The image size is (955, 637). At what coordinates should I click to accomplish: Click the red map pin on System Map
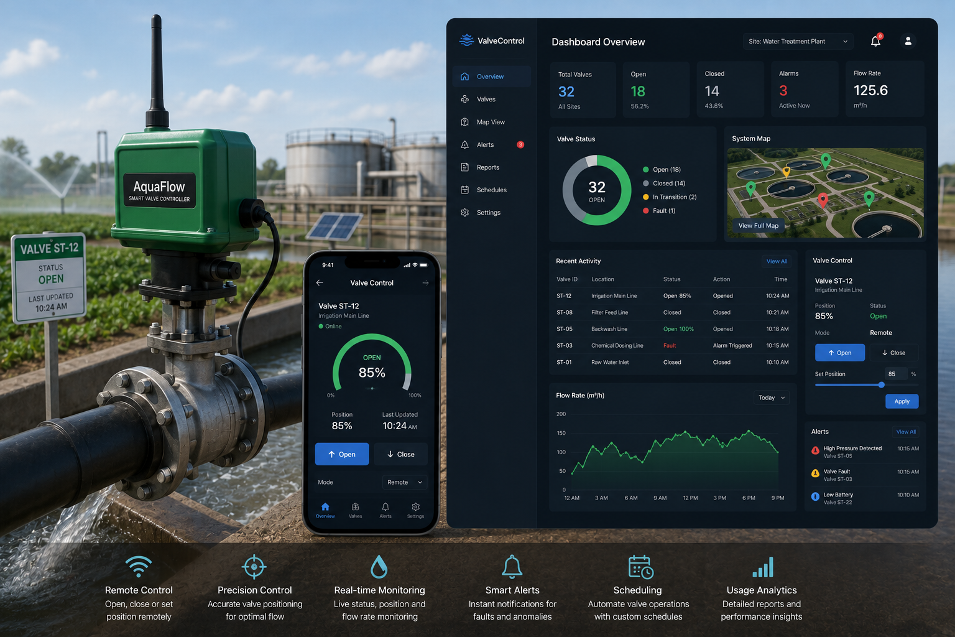pyautogui.click(x=823, y=200)
